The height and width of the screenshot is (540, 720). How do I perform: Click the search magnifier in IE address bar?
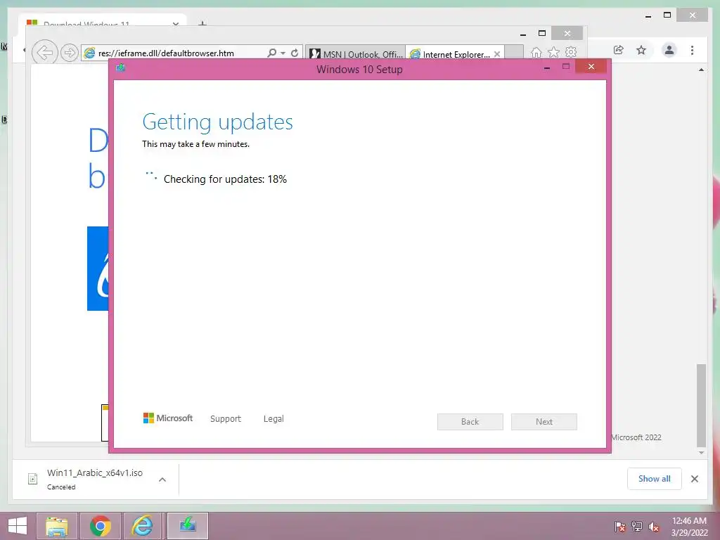click(x=272, y=53)
